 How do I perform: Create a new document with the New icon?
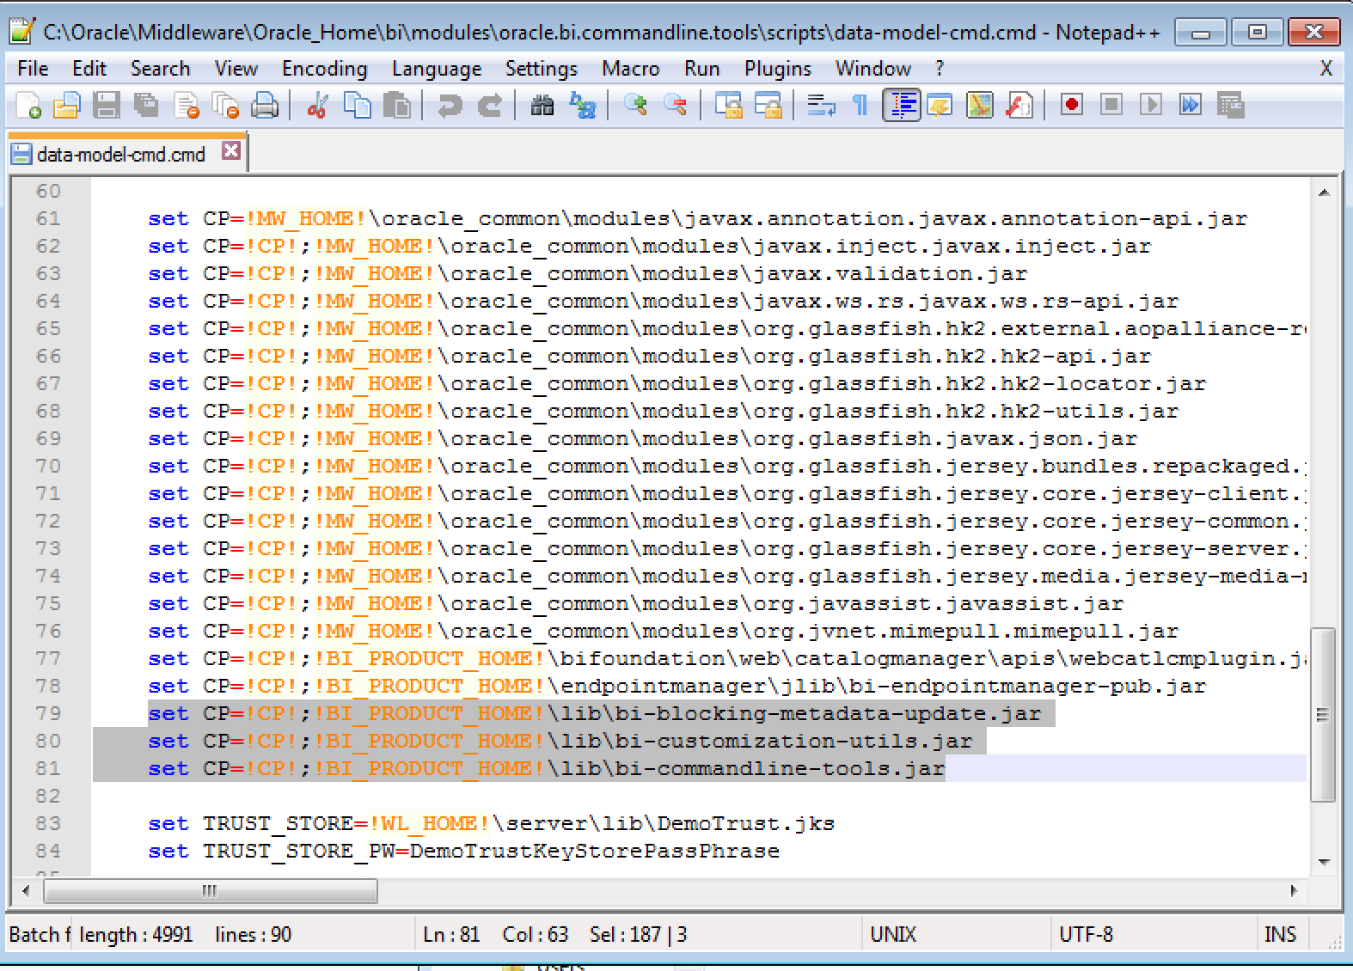[x=28, y=106]
